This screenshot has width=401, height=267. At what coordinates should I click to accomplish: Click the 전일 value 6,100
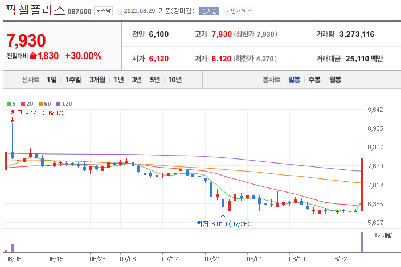click(158, 34)
